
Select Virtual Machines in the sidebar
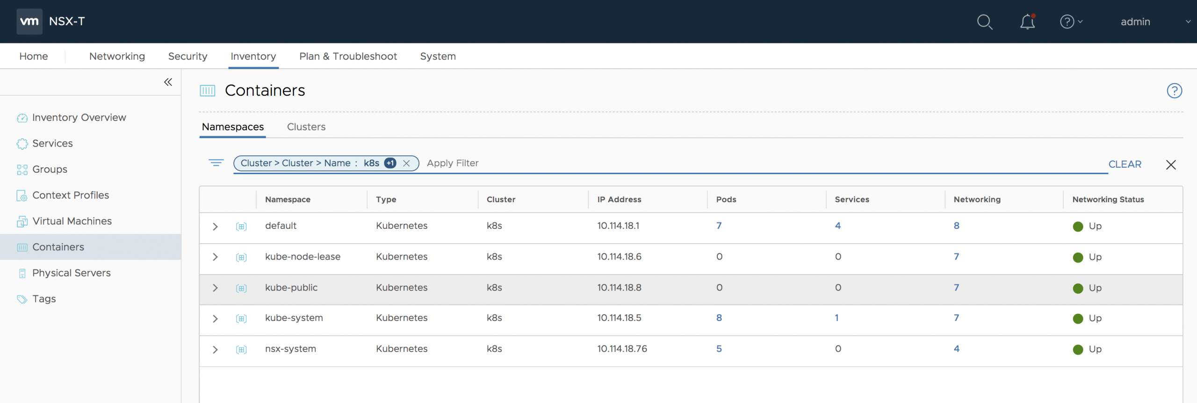click(x=72, y=221)
